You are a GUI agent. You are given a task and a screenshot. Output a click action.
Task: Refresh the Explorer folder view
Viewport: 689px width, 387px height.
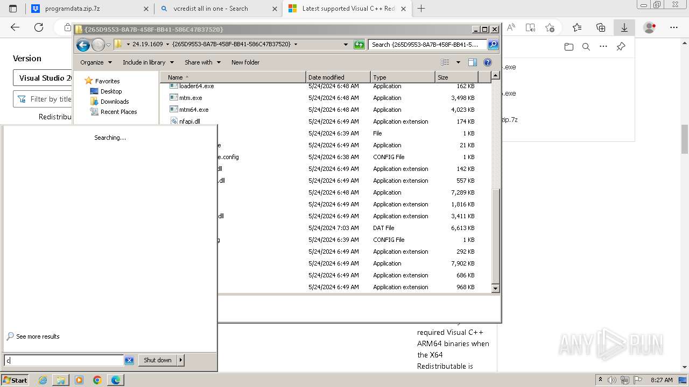pyautogui.click(x=359, y=45)
